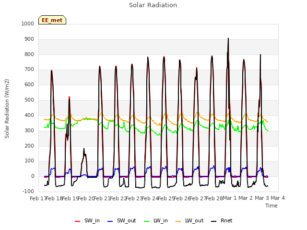This screenshot has width=307, height=230.
Task: Click the 800 y-axis tick label
Action: [x=29, y=54]
